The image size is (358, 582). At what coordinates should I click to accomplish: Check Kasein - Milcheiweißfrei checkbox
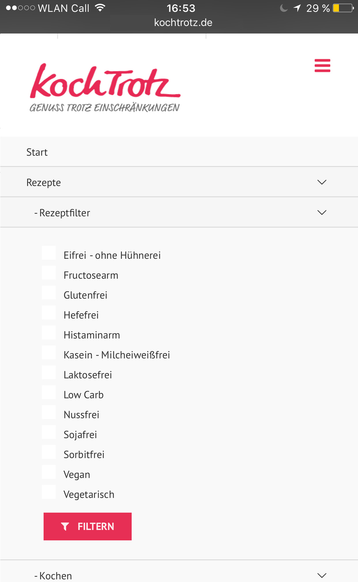tap(49, 353)
